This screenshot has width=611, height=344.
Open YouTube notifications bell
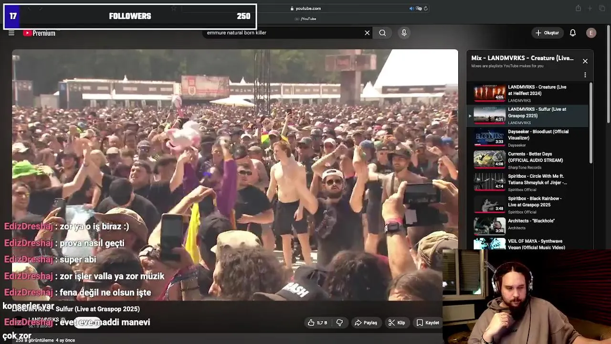[x=573, y=33]
